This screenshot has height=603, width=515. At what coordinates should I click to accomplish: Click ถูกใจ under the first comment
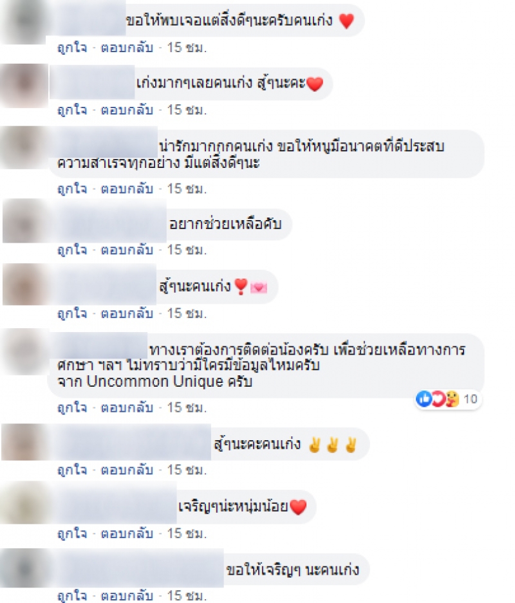pos(72,48)
